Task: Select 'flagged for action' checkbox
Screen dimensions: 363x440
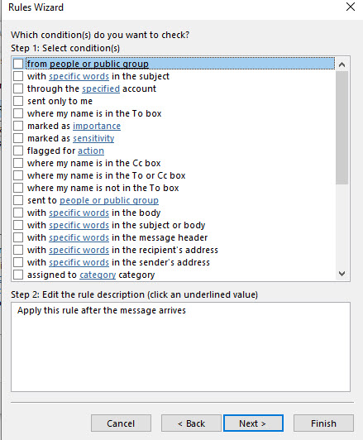Action: click(18, 151)
